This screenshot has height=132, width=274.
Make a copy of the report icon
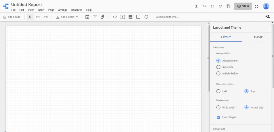228,6
